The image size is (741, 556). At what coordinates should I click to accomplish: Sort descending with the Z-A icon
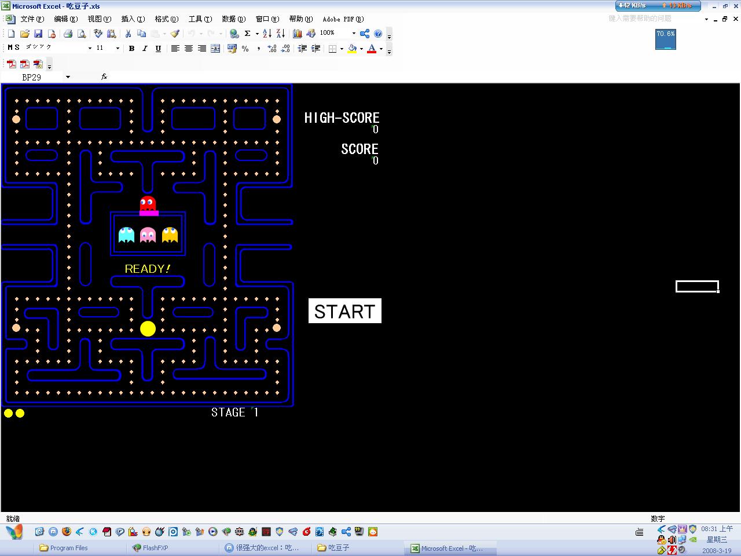280,34
